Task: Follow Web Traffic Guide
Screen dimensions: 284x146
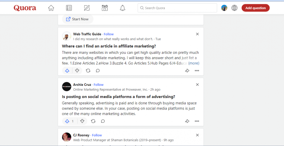Action: (109, 34)
